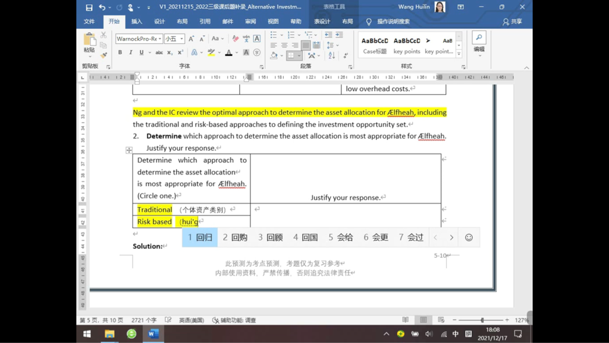This screenshot has width=609, height=343.
Task: Click the bullet list icon
Action: [x=274, y=35]
